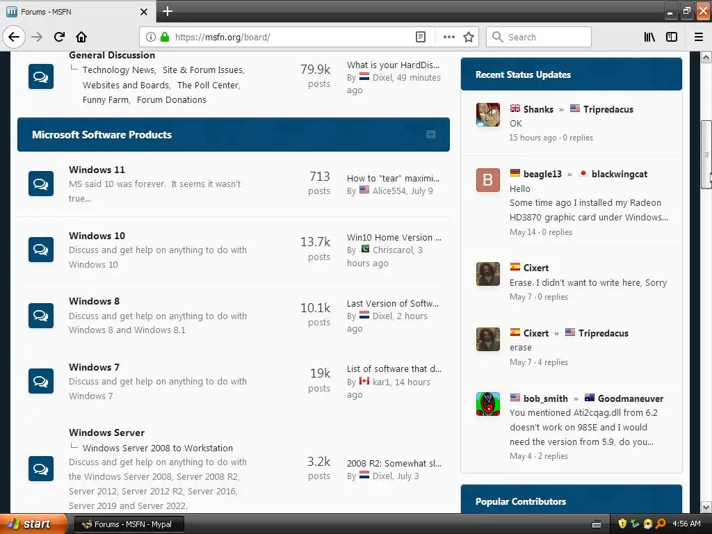The width and height of the screenshot is (712, 534).
Task: Open Chriscarol's profile link
Action: [393, 250]
